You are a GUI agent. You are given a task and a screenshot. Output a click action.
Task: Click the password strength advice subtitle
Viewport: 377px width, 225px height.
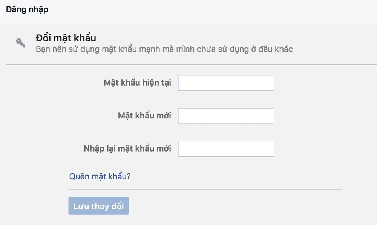[164, 49]
